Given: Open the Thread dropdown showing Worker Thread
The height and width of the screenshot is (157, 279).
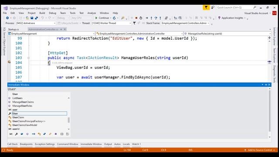Looking at the screenshot, I should coord(112,23).
